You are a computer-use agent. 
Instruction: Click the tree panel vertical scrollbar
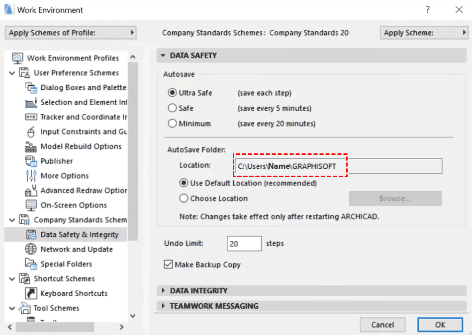click(133, 149)
